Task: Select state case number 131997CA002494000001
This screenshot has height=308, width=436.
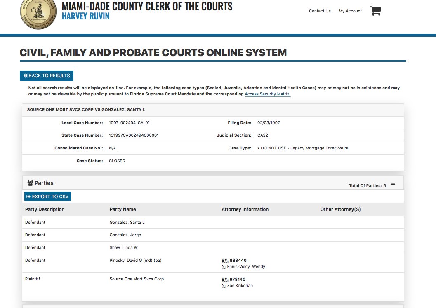Action: pyautogui.click(x=134, y=135)
